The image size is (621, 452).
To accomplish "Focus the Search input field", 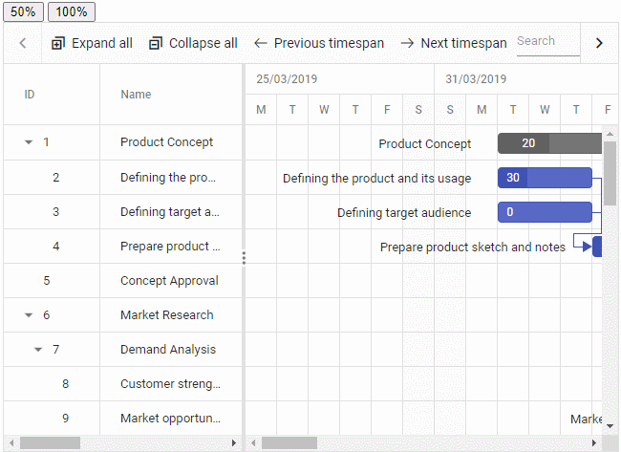I will (x=546, y=42).
